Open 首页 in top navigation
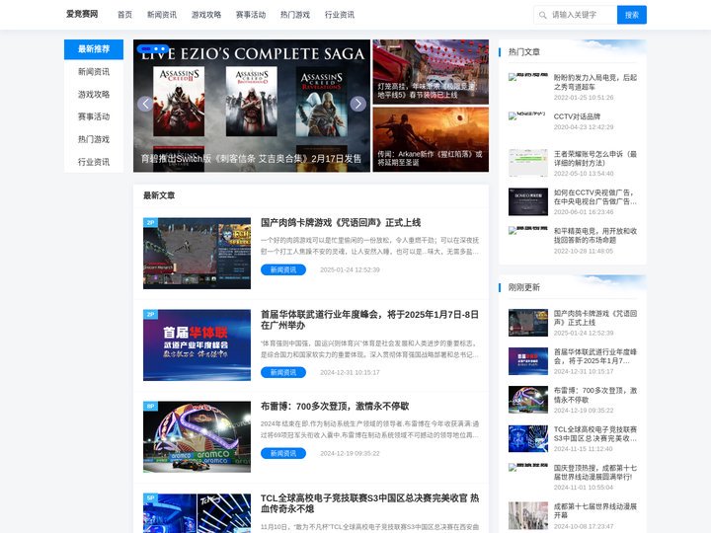Image resolution: width=711 pixels, height=533 pixels. tap(124, 15)
